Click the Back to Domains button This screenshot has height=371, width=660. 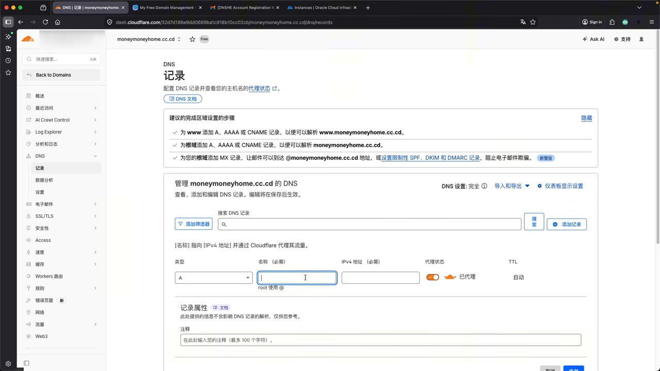tap(61, 75)
